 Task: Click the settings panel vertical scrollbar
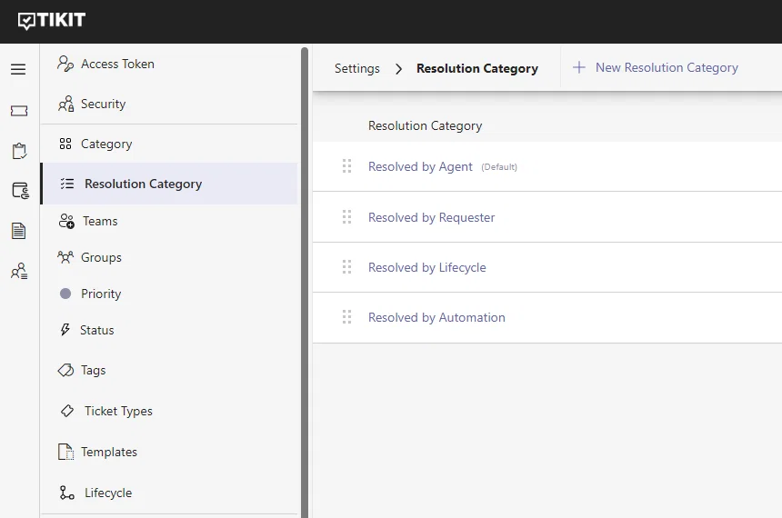click(x=305, y=283)
